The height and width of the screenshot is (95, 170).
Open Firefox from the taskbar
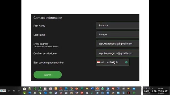click(76, 89)
